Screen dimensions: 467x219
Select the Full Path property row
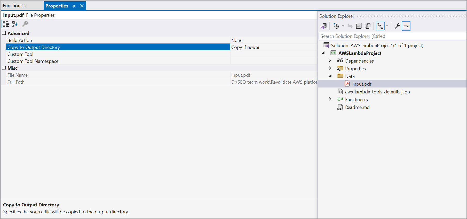(x=162, y=82)
